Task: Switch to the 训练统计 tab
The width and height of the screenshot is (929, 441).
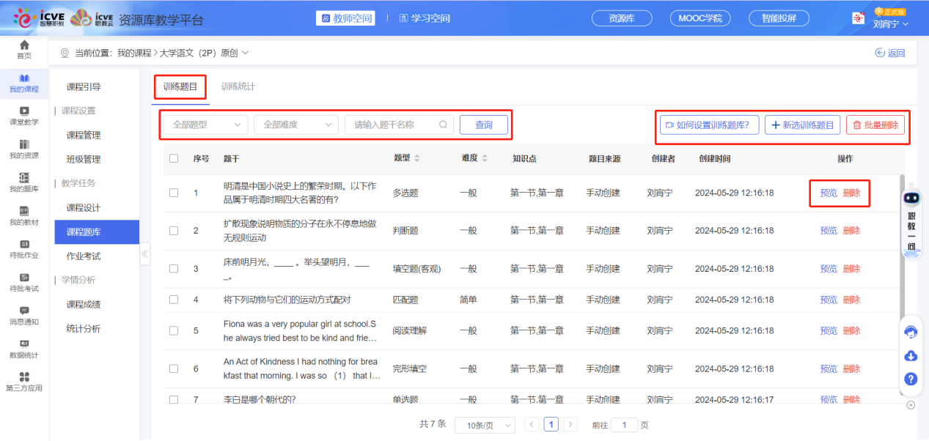Action: 238,86
